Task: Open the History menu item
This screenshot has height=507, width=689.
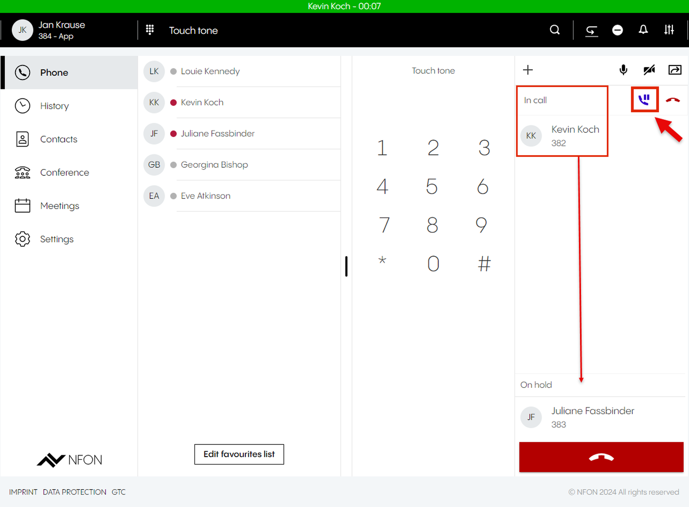Action: coord(54,106)
